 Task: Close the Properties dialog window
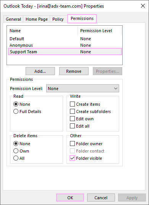click(143, 6)
